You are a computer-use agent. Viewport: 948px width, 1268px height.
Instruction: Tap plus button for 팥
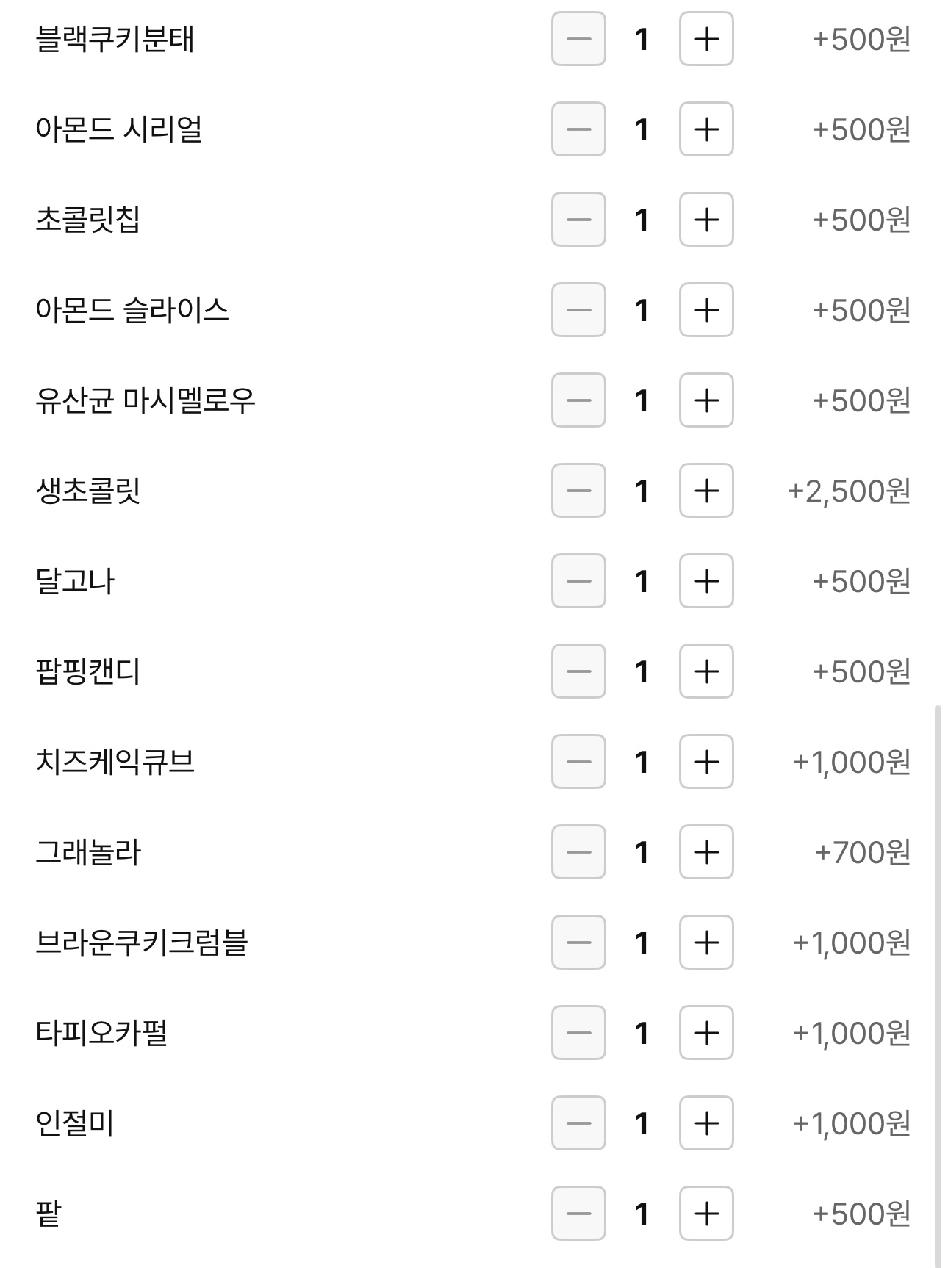pos(706,1214)
